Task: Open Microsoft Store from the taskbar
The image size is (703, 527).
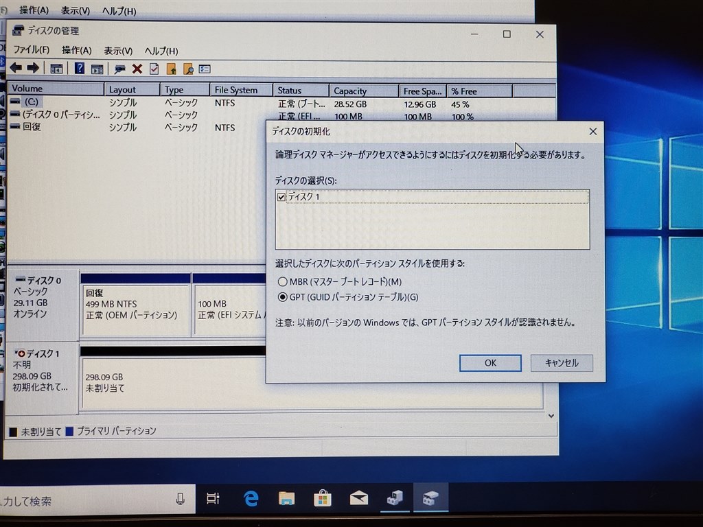Action: [323, 498]
